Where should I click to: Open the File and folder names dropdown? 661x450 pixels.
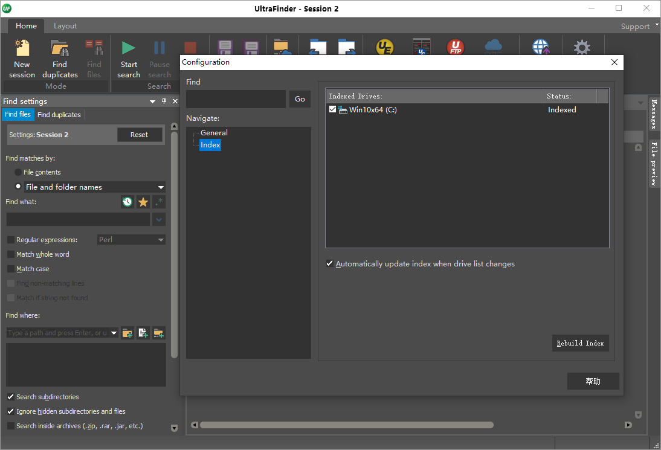pyautogui.click(x=161, y=187)
